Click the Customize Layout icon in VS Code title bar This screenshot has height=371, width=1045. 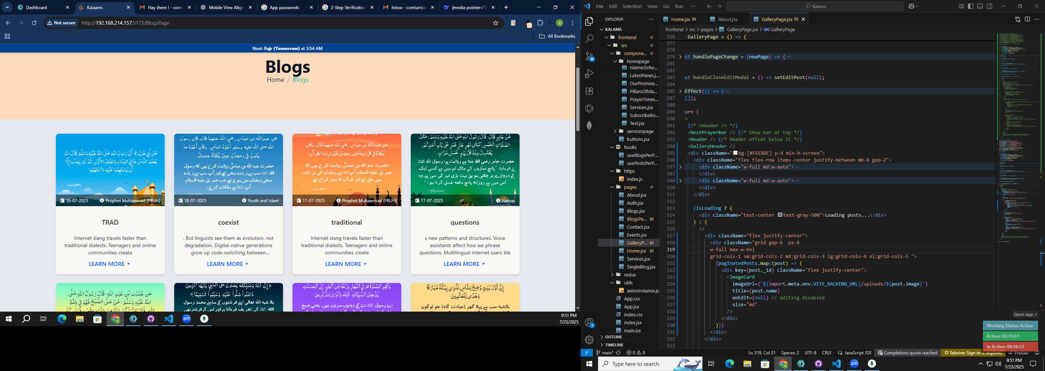point(961,6)
